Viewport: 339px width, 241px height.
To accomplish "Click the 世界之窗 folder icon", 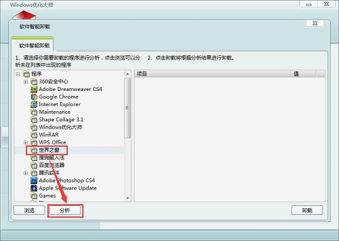I will pos(34,150).
